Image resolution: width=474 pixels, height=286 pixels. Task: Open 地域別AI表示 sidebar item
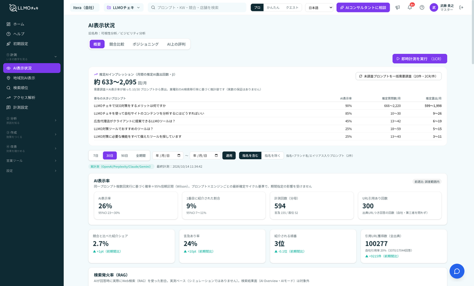pyautogui.click(x=32, y=78)
